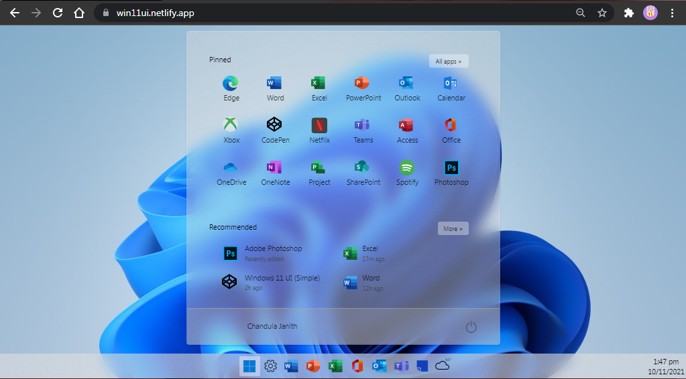Open Outlook from Pinned apps
686x379 pixels.
point(407,89)
